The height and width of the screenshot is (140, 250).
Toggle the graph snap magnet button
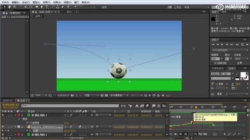[x=186, y=134]
